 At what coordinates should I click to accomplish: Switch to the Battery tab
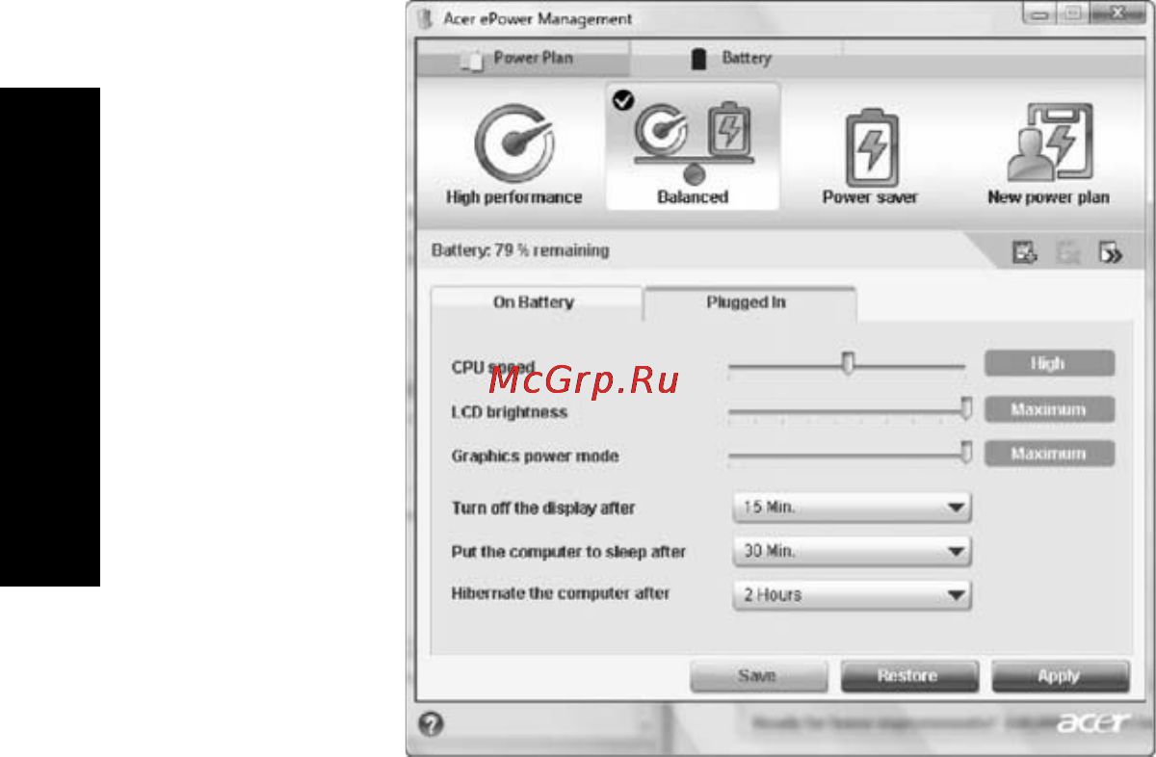[x=736, y=59]
